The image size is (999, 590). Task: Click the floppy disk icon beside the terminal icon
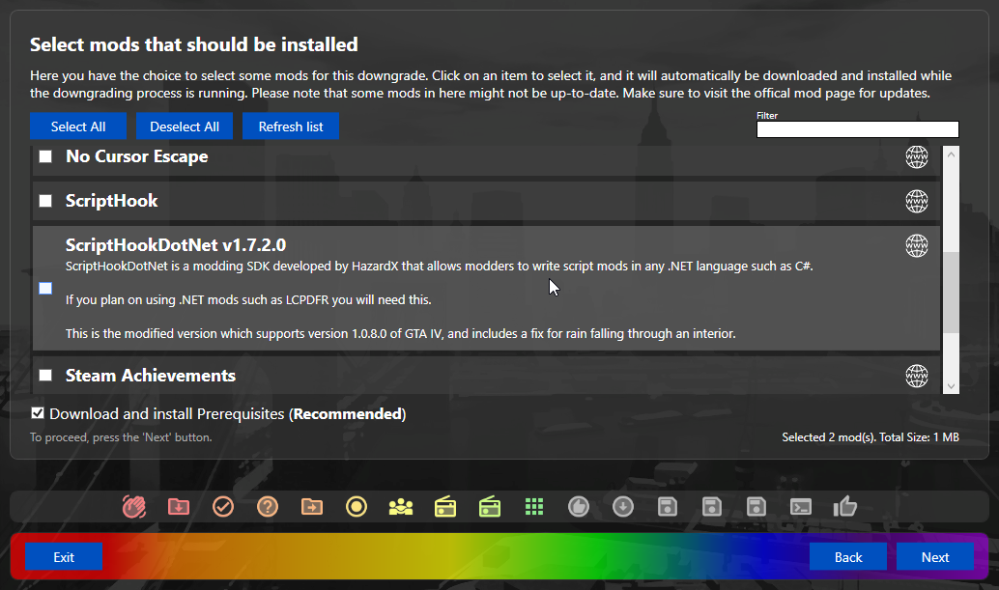756,507
